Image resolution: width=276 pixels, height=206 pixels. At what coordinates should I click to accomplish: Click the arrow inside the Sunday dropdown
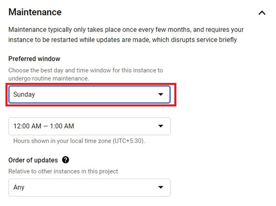tap(160, 94)
